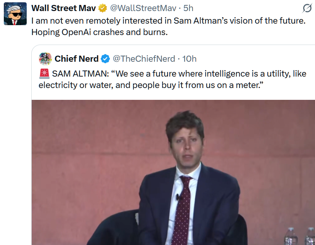Image resolution: width=315 pixels, height=245 pixels.
Task: Click the Chief Nerd profile avatar
Action: click(x=45, y=59)
